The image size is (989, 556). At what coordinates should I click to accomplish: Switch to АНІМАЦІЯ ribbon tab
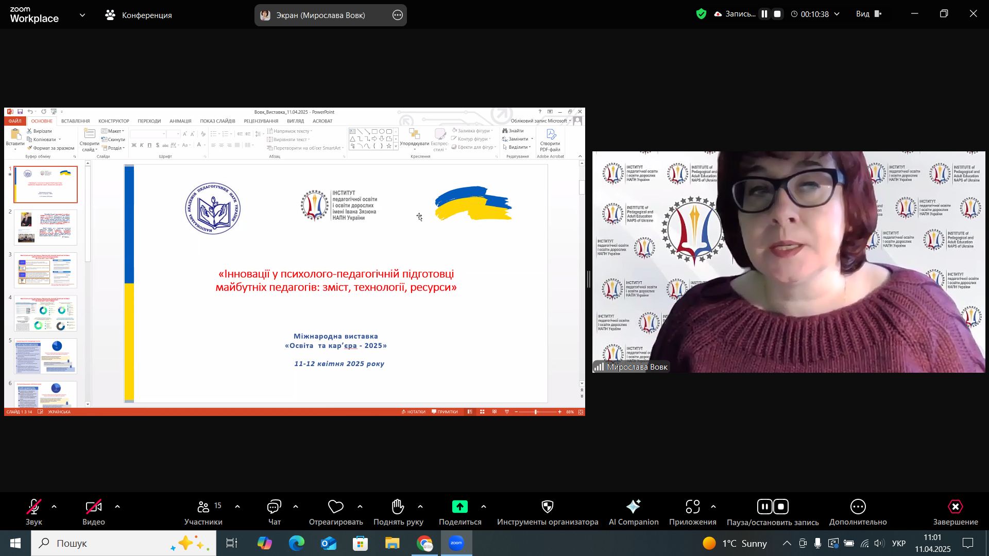pos(180,121)
